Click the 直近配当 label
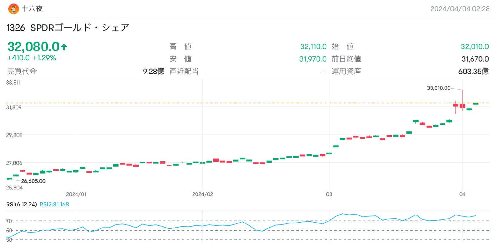 [184, 71]
